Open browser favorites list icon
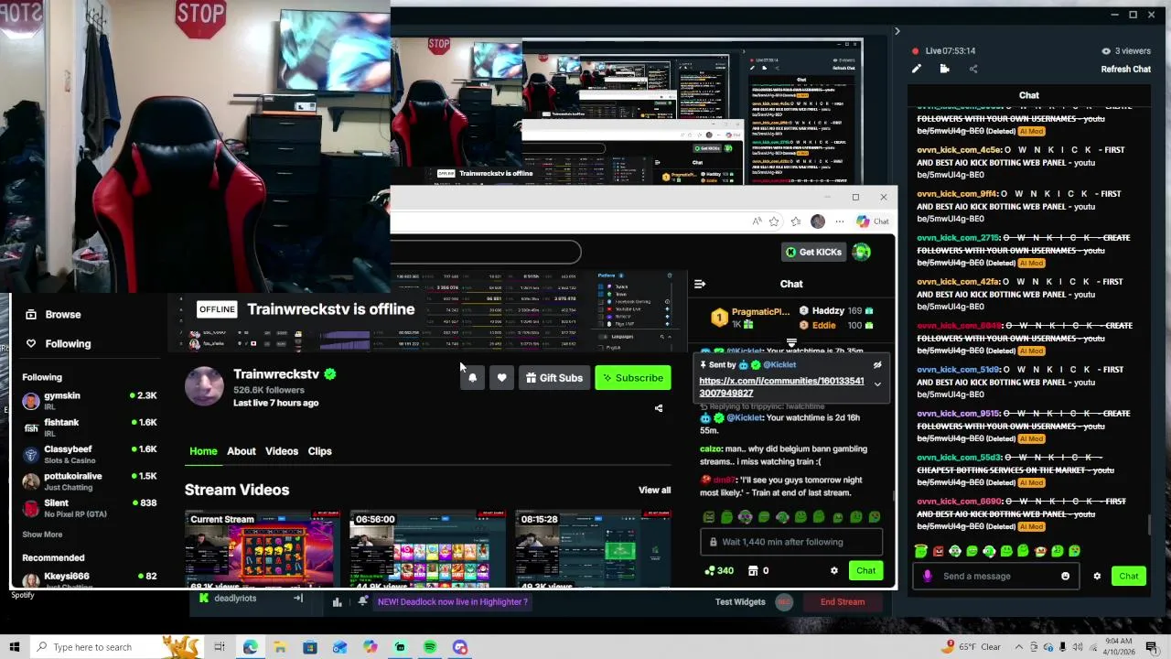1171x659 pixels. coord(796,221)
